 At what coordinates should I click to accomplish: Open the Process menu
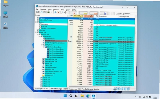click(x=56, y=10)
